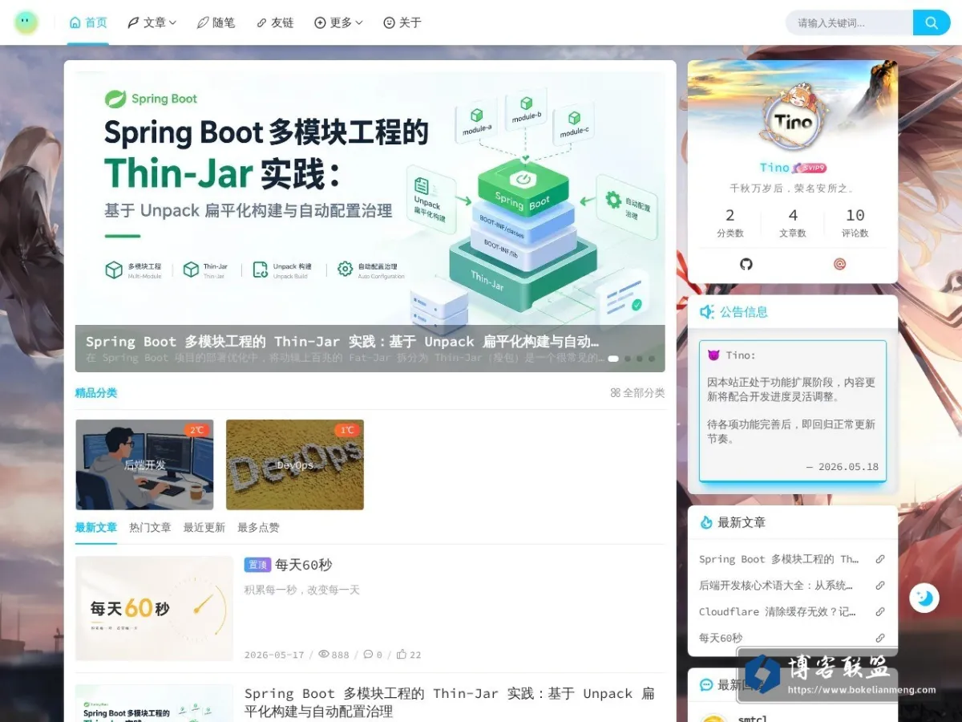Screen dimensions: 962x722
Task: Click the 最新文章 flame icon in the sidebar
Action: click(x=706, y=522)
